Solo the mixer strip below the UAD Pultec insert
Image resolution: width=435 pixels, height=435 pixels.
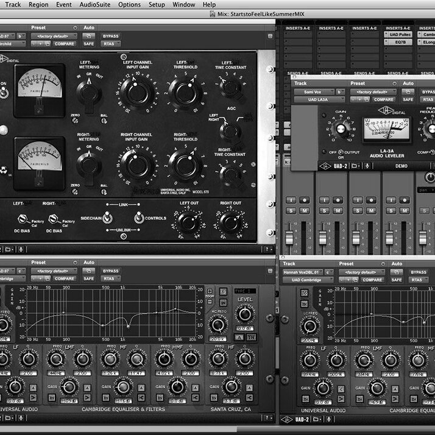point(391,211)
